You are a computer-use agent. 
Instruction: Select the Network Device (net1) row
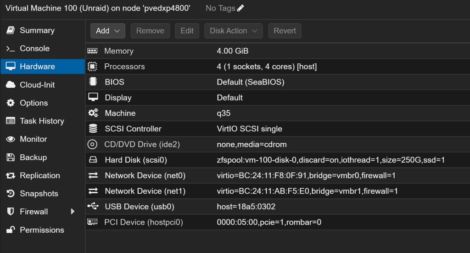(x=275, y=191)
